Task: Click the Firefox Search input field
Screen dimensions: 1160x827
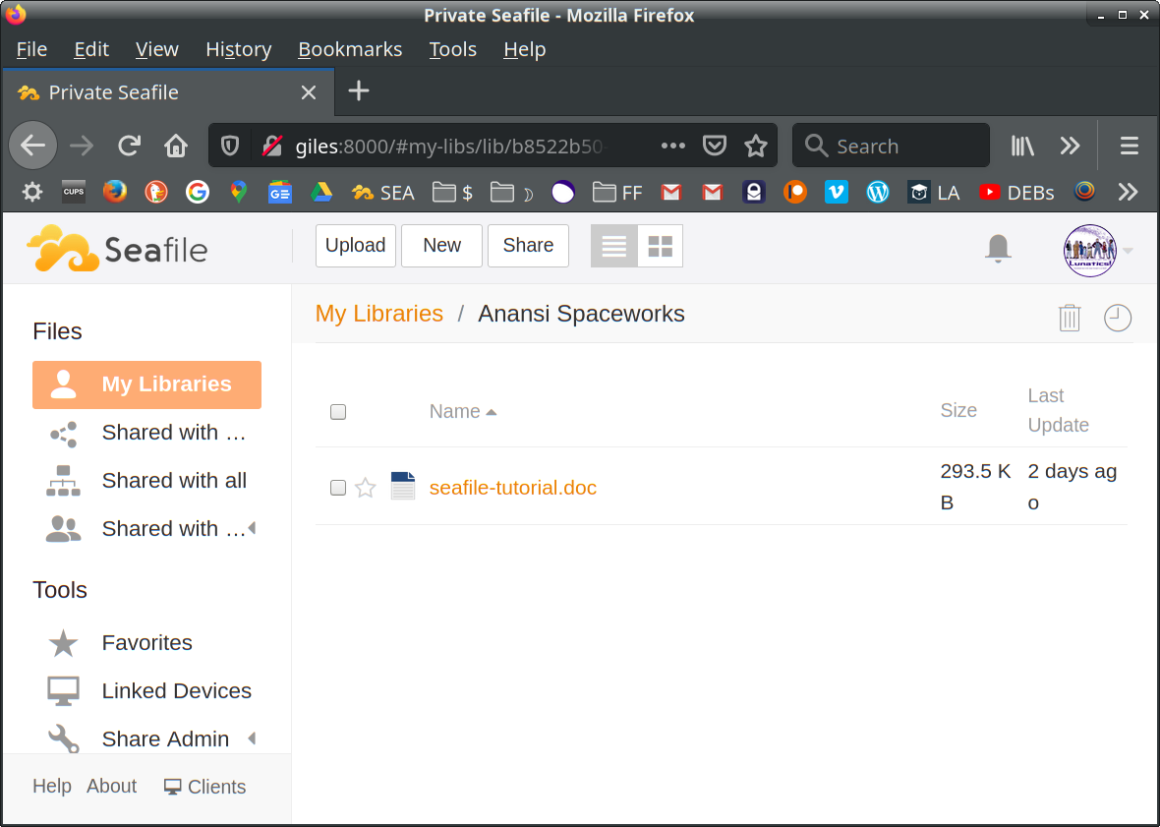Action: coord(904,147)
